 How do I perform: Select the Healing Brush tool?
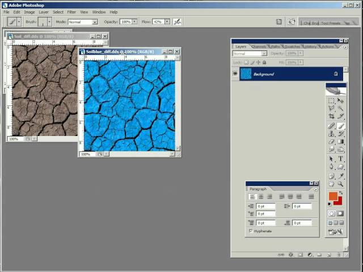(x=331, y=126)
